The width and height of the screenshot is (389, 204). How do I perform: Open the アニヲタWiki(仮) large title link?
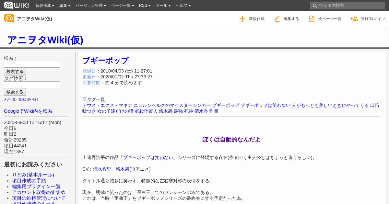[x=45, y=40]
